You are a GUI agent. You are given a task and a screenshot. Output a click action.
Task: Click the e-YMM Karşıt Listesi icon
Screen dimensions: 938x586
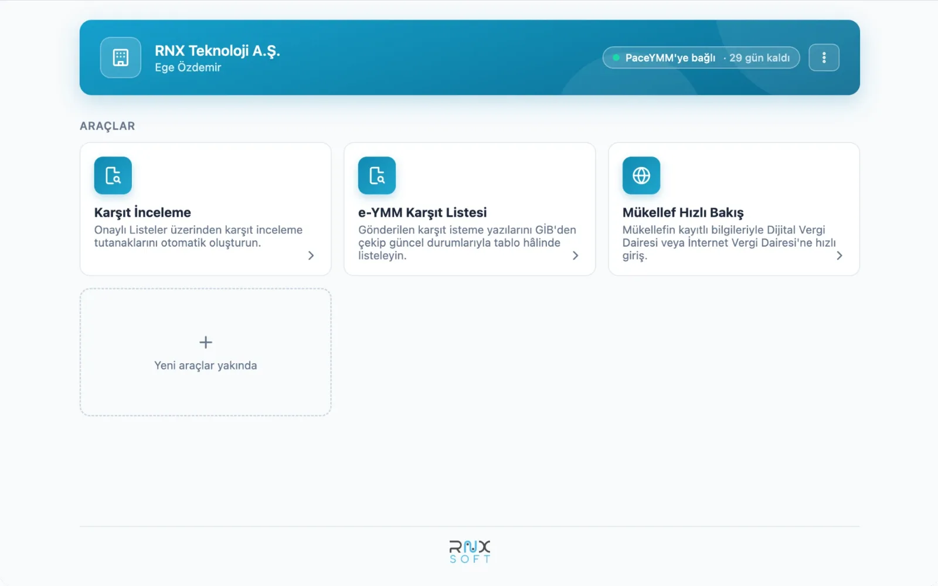pyautogui.click(x=377, y=175)
